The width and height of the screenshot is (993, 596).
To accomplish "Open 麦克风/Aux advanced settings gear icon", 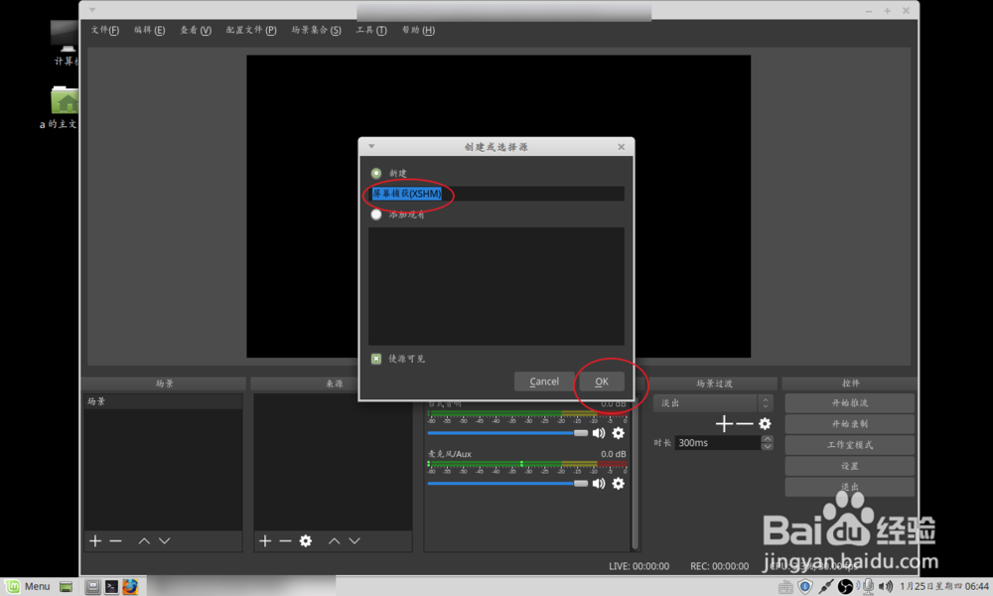I will [619, 484].
